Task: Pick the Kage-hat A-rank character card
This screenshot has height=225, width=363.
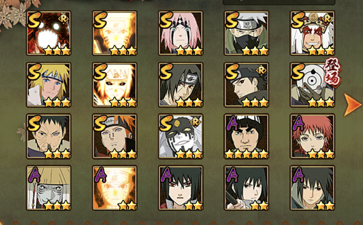Action: click(x=49, y=188)
